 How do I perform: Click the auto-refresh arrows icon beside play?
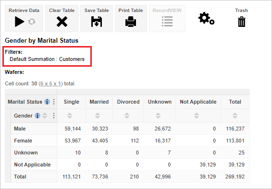(32, 22)
